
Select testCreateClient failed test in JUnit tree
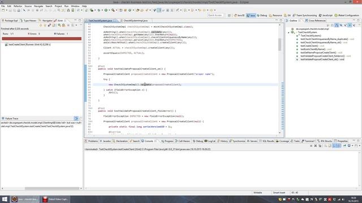click(28, 45)
